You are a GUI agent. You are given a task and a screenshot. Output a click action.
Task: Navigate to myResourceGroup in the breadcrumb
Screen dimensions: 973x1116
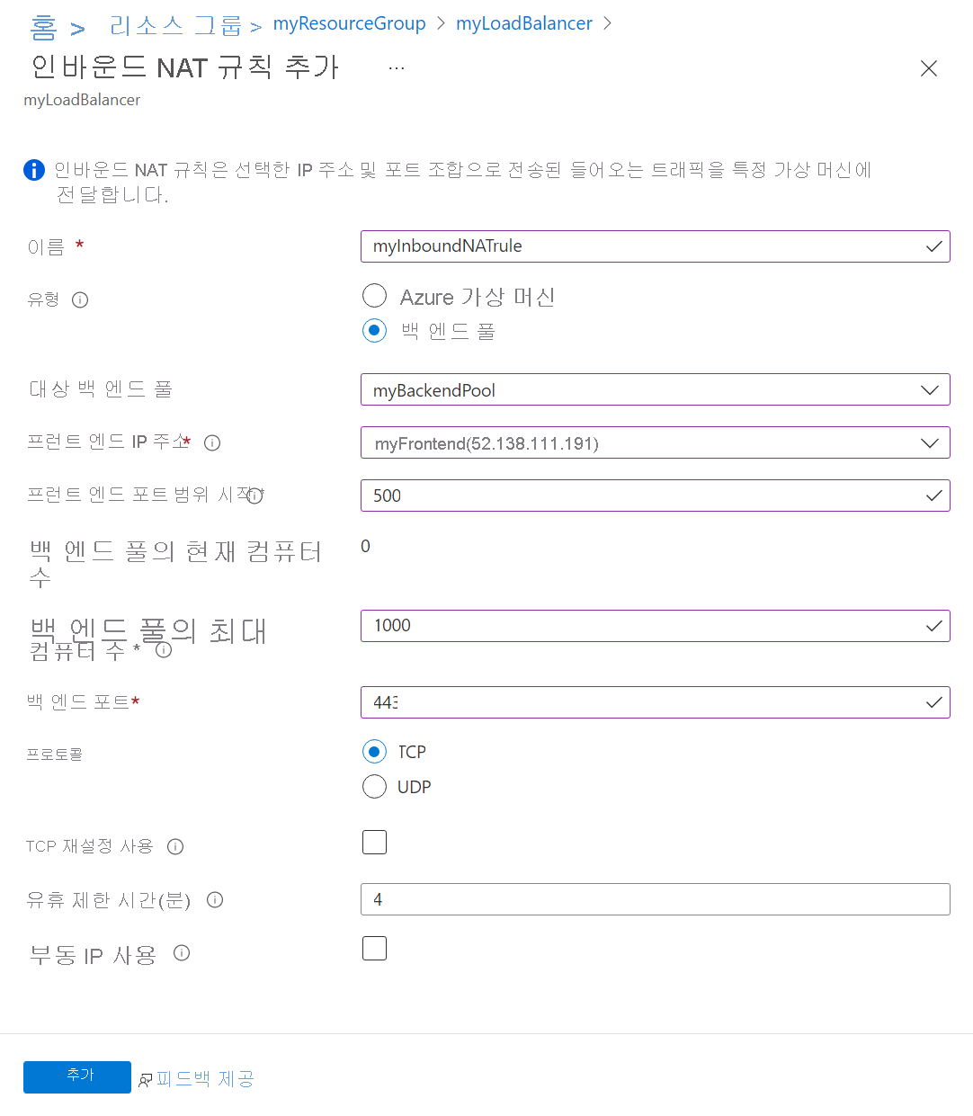pyautogui.click(x=349, y=22)
